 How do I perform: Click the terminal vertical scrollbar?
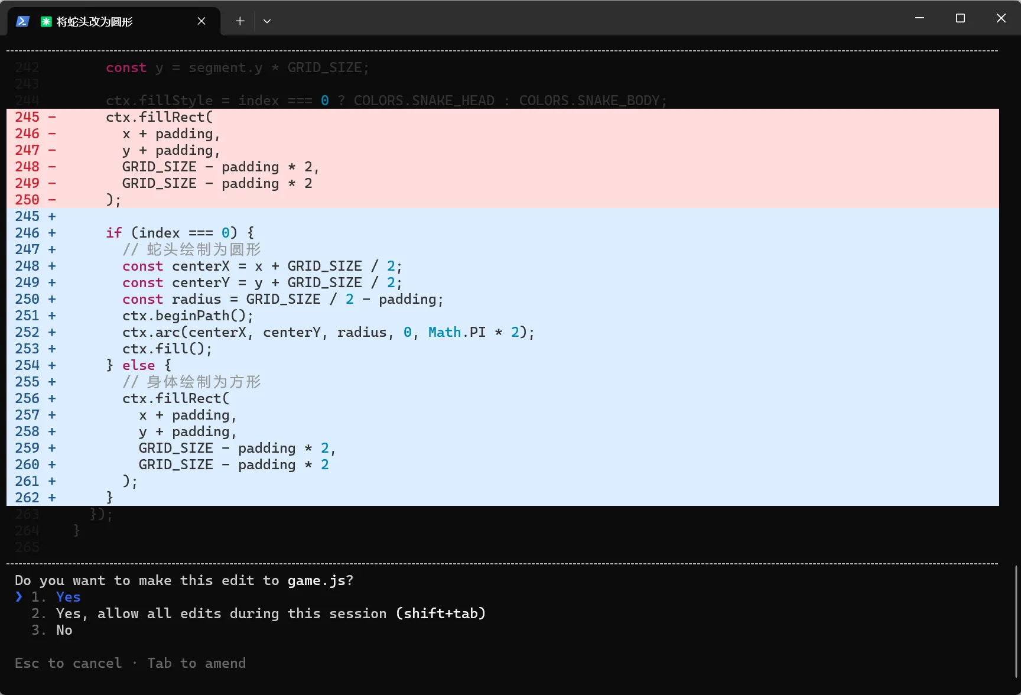coord(1016,622)
